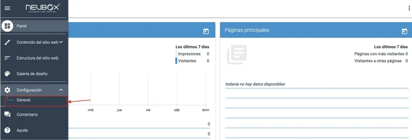Collapse the Configuración chevron
Image resolution: width=412 pixels, height=140 pixels.
[61, 90]
